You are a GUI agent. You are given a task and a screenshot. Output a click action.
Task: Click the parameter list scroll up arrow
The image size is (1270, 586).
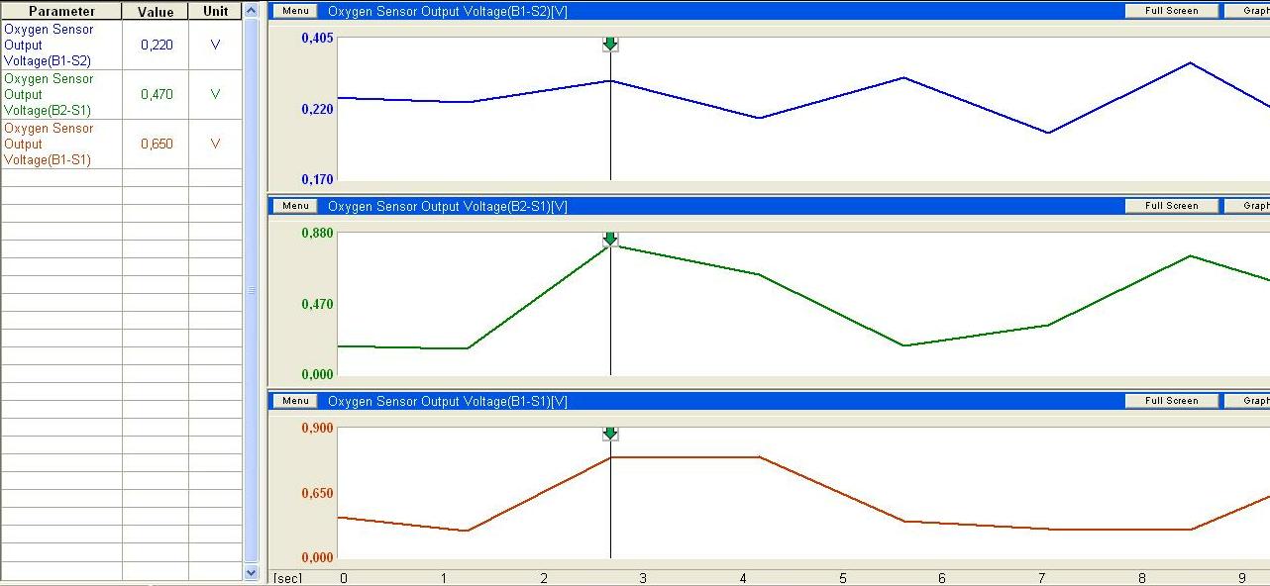pyautogui.click(x=251, y=11)
